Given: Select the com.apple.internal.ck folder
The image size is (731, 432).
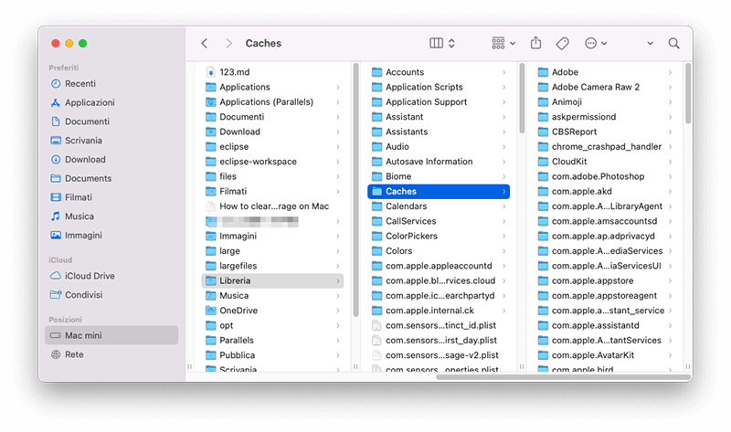Looking at the screenshot, I should point(439,311).
